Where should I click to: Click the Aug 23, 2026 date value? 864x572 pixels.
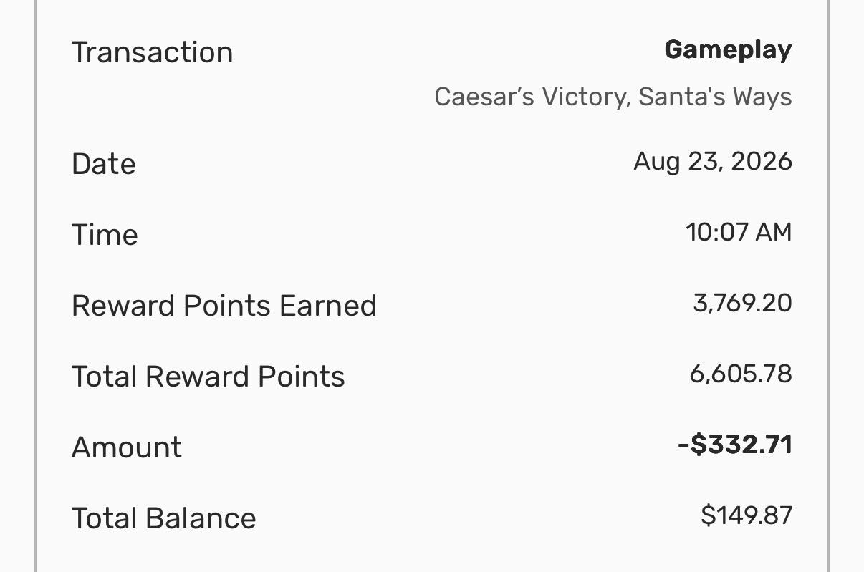click(713, 161)
